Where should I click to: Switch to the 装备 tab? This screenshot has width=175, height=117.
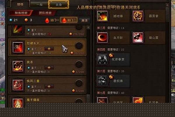[59, 4]
